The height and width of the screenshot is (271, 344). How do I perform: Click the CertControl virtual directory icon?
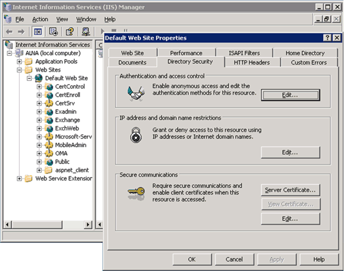tap(49, 87)
